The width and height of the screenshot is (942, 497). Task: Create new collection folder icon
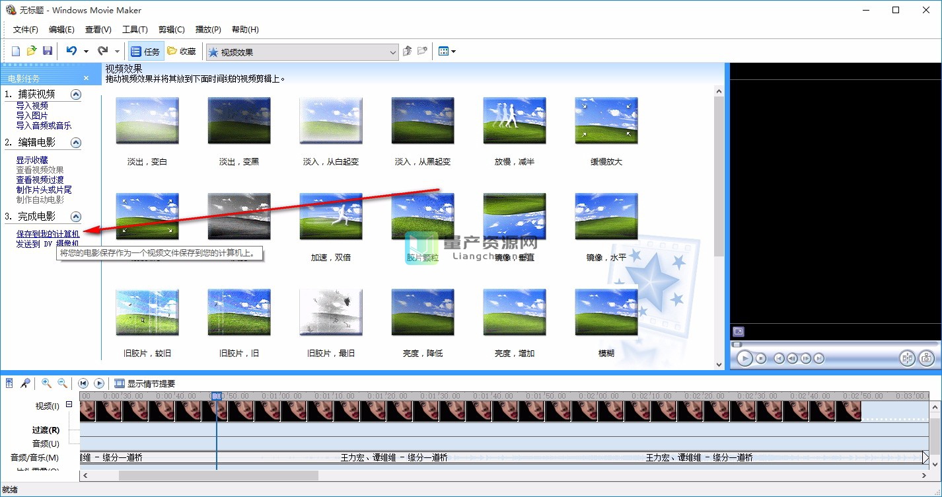tap(423, 51)
